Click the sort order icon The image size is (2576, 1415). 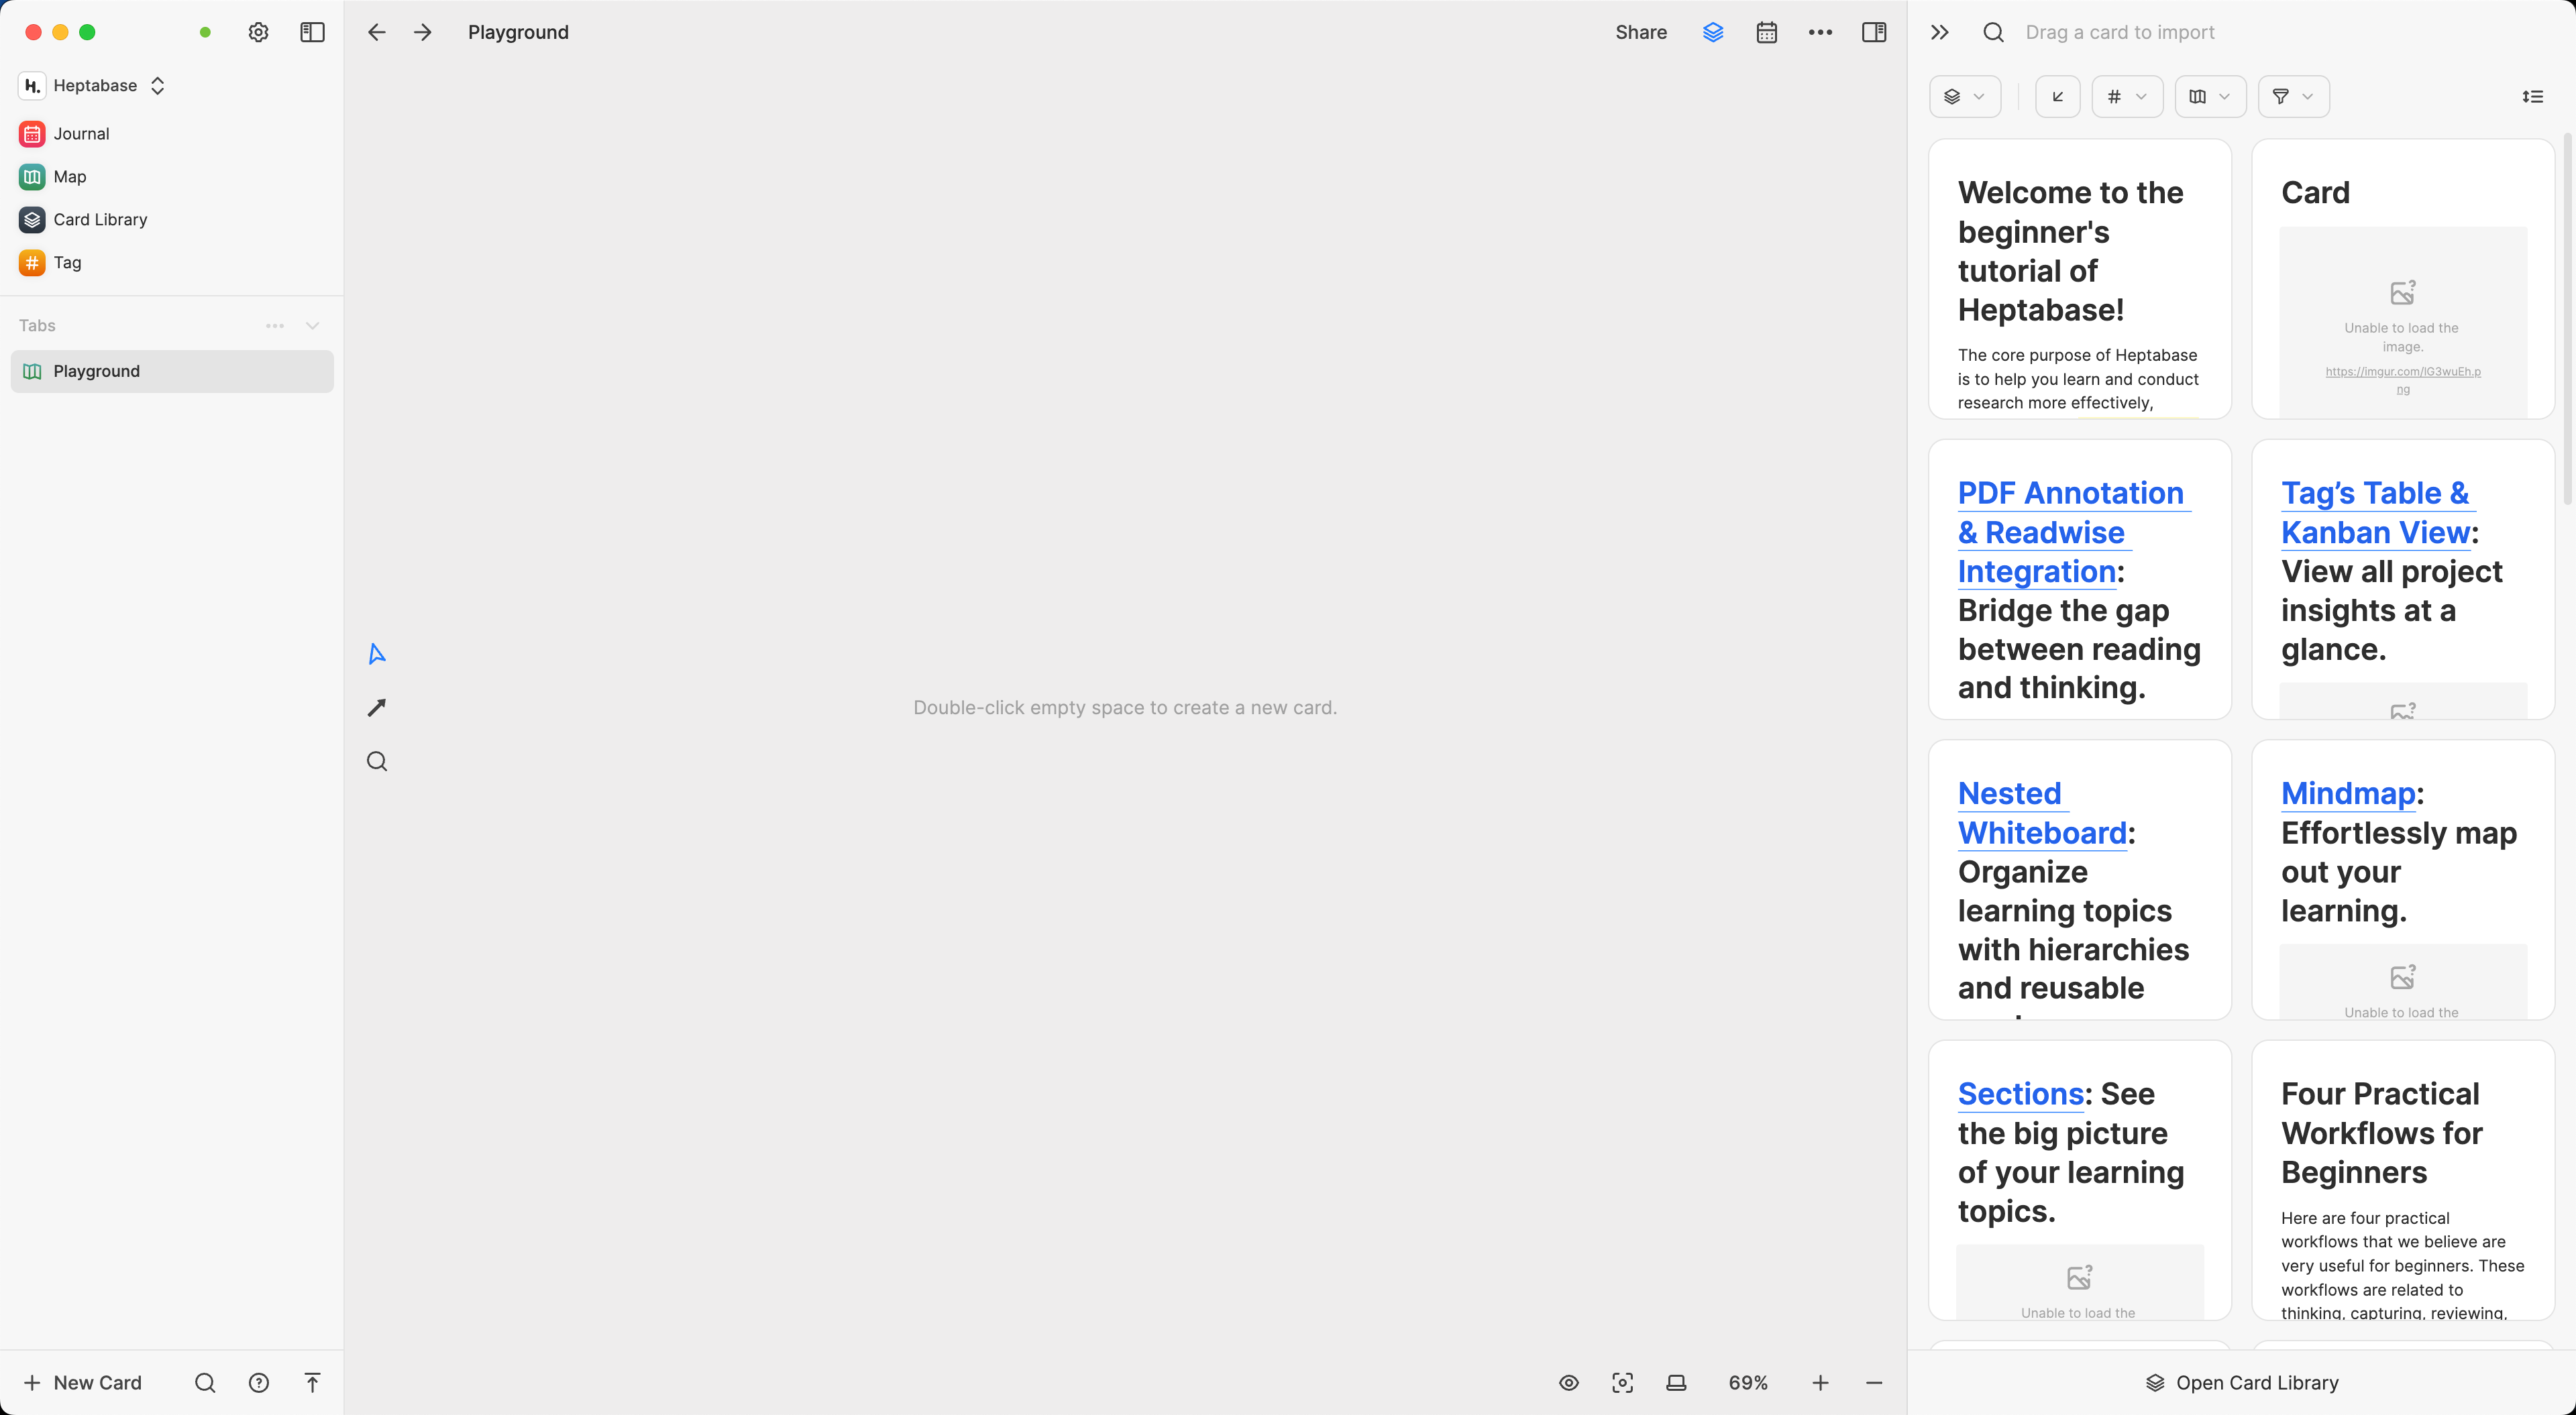[2532, 96]
